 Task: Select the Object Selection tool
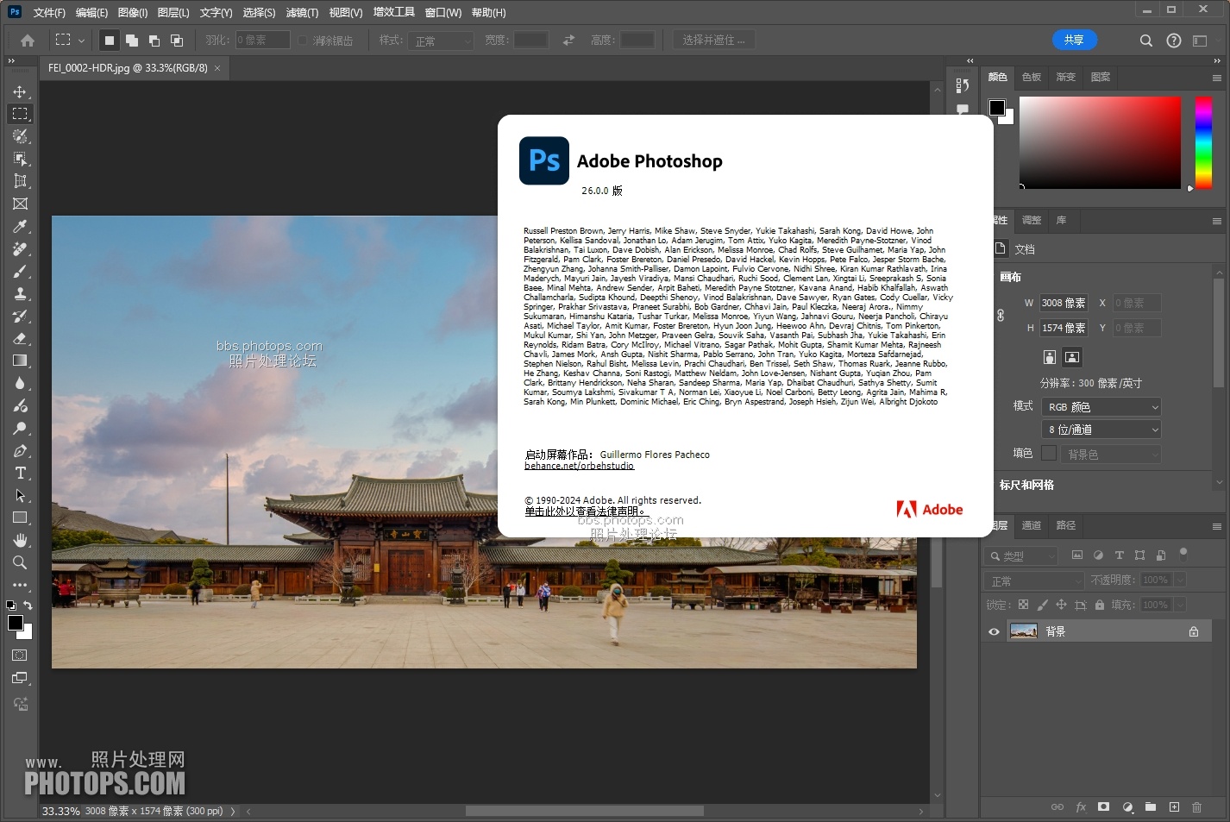coord(20,159)
